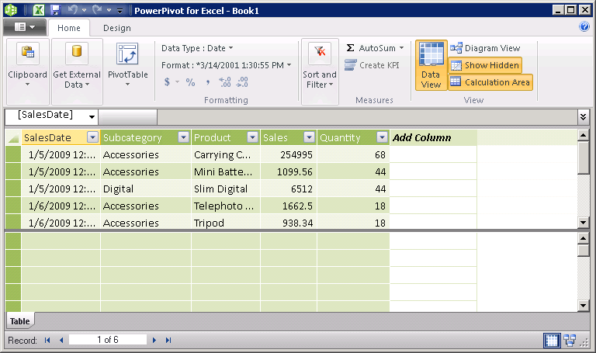Click the formula bar input
Screen dimensions: 596x353
368,116
